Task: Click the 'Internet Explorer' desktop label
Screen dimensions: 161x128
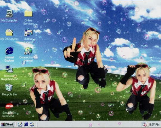Action: coord(9,59)
